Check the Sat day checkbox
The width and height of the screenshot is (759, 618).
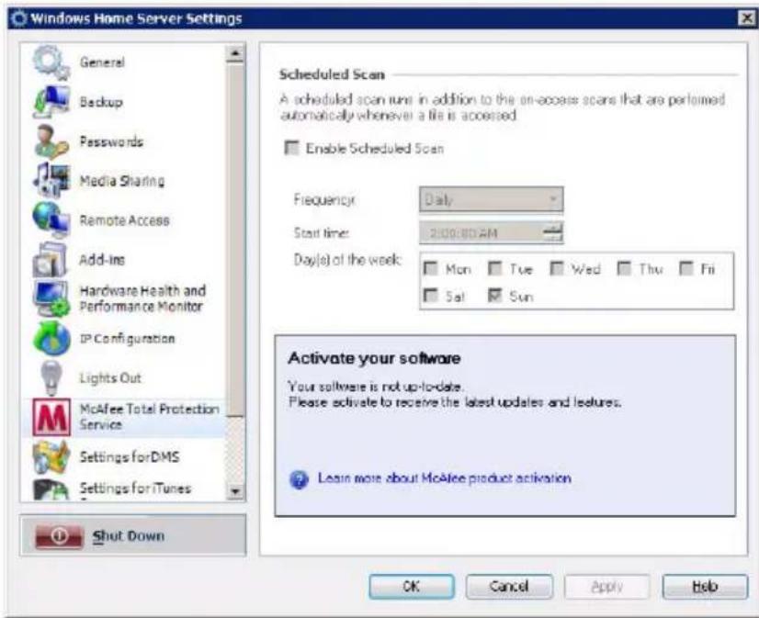click(x=430, y=296)
